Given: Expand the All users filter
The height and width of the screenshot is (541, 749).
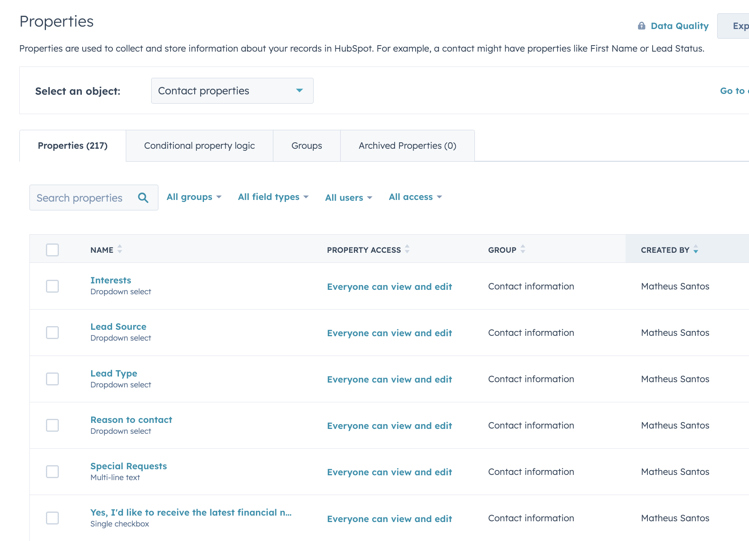Looking at the screenshot, I should [348, 198].
